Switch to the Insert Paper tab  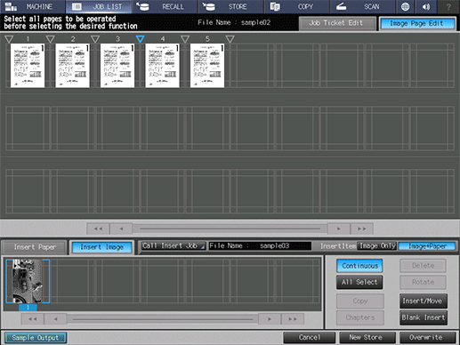[x=35, y=247]
